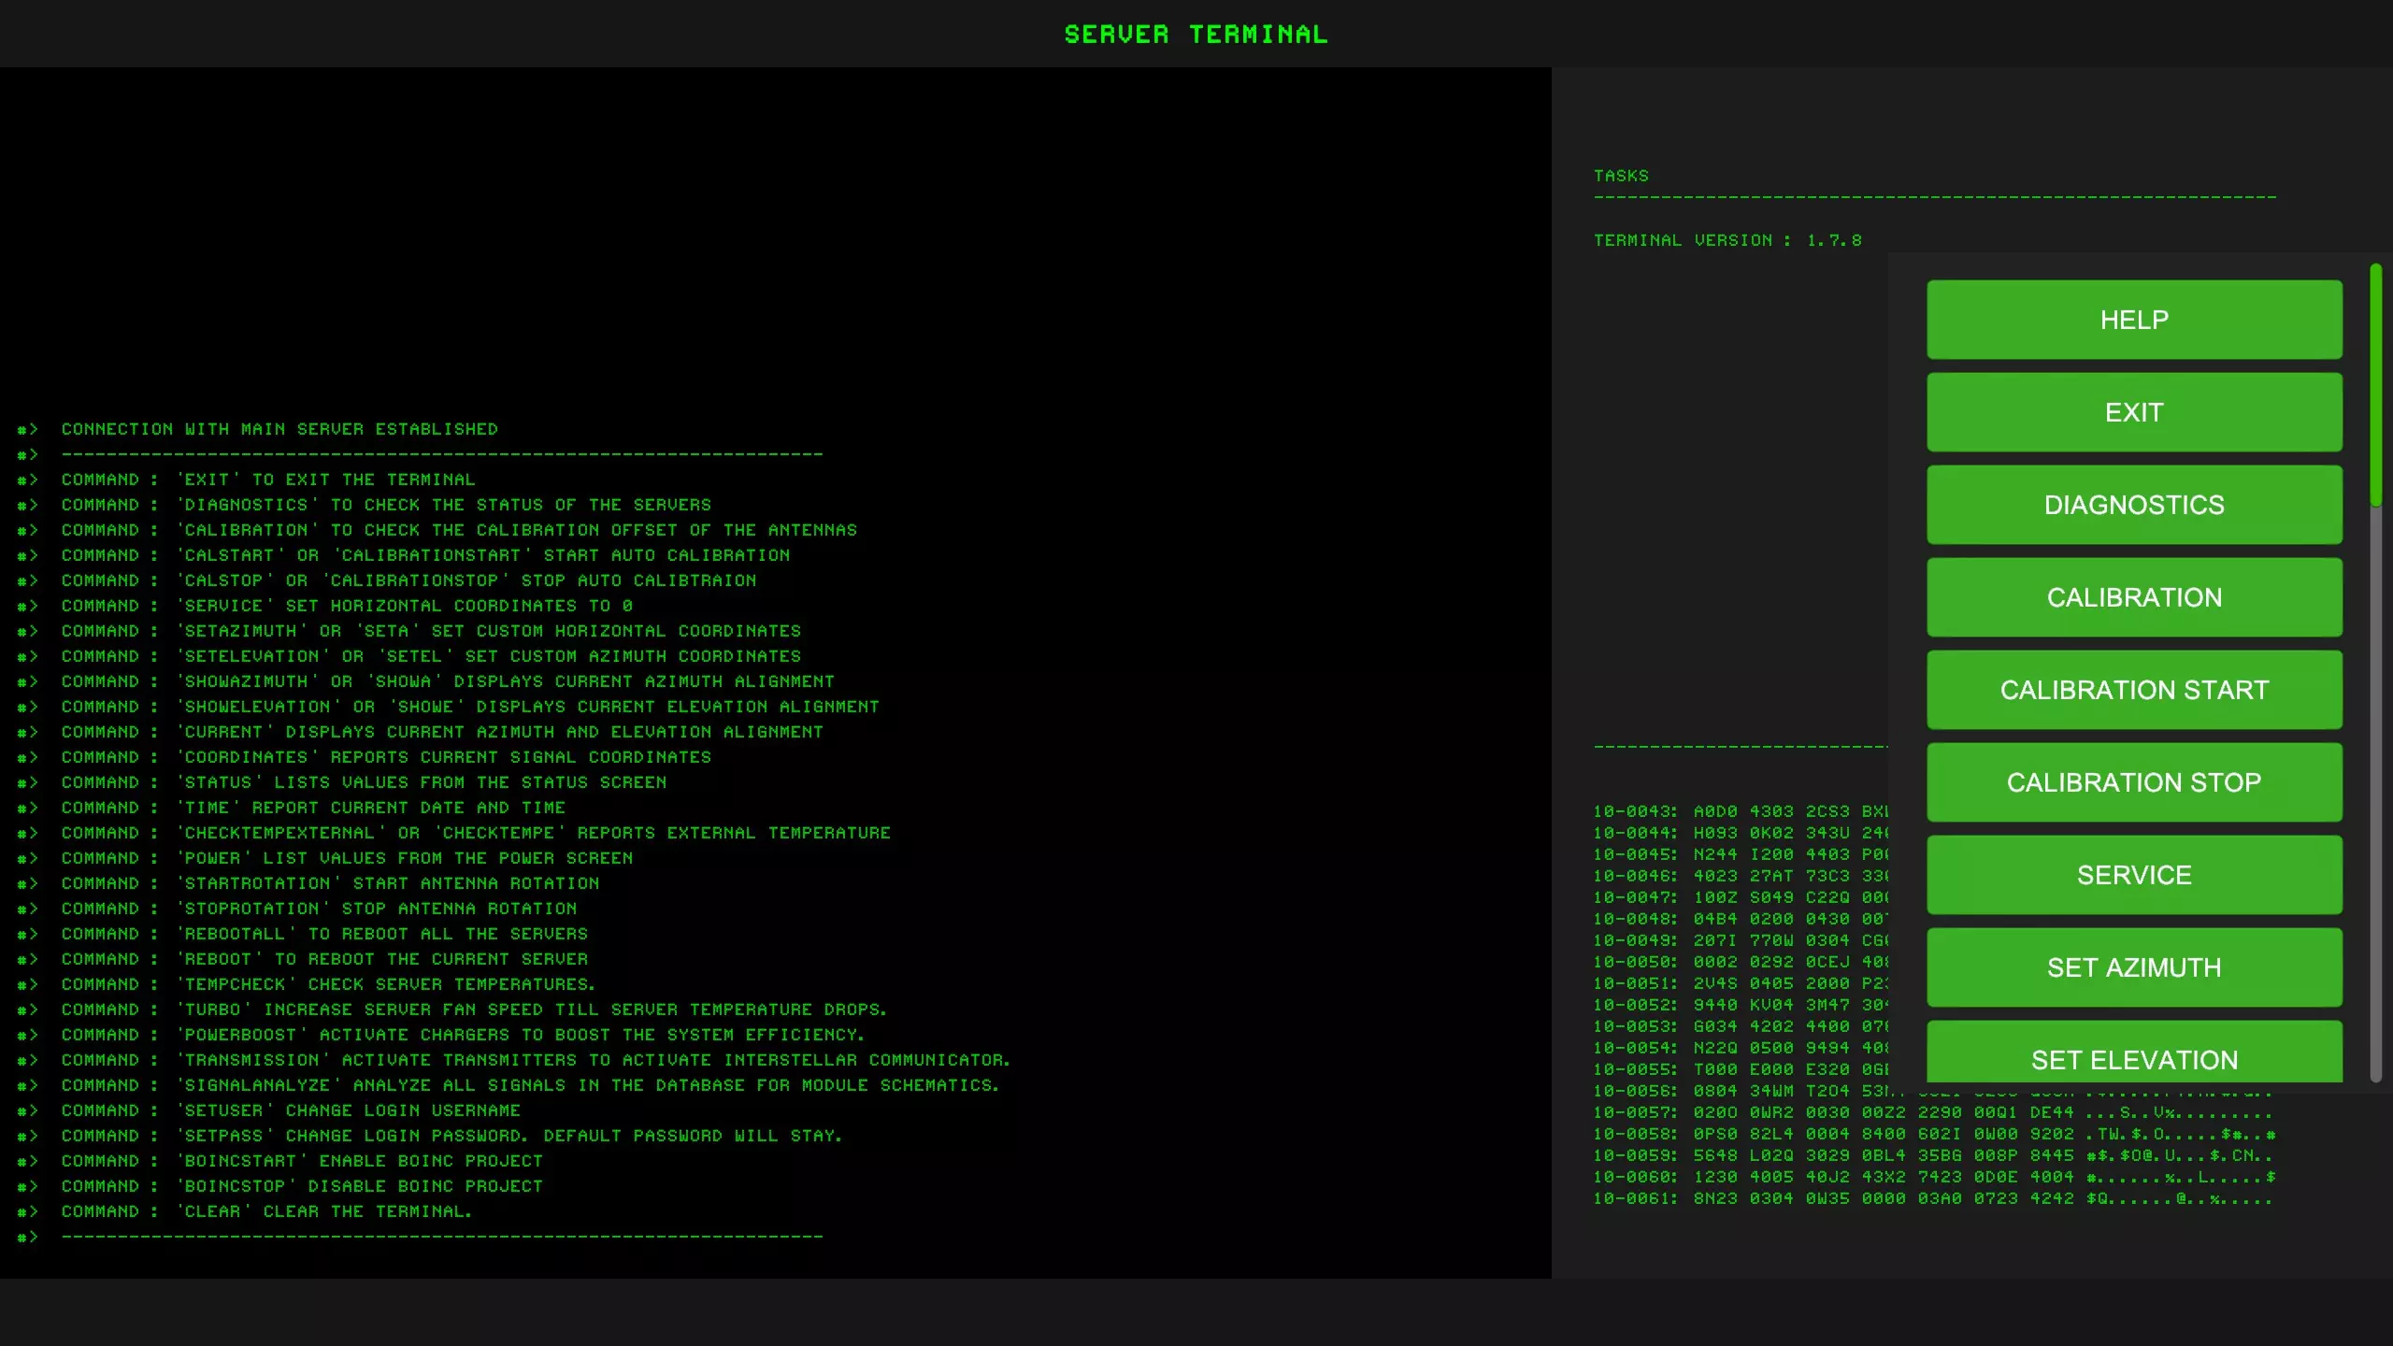Click the TASKS panel heading
2393x1346 pixels.
click(1621, 176)
